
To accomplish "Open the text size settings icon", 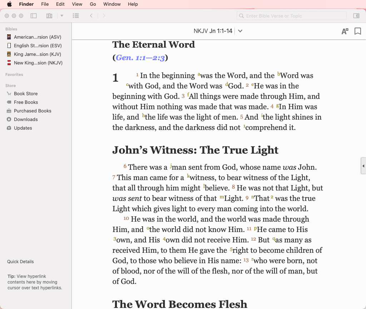I will (345, 31).
